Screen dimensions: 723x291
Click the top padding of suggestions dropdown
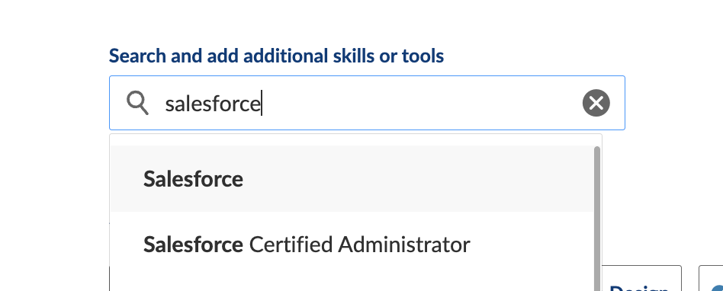click(x=352, y=140)
